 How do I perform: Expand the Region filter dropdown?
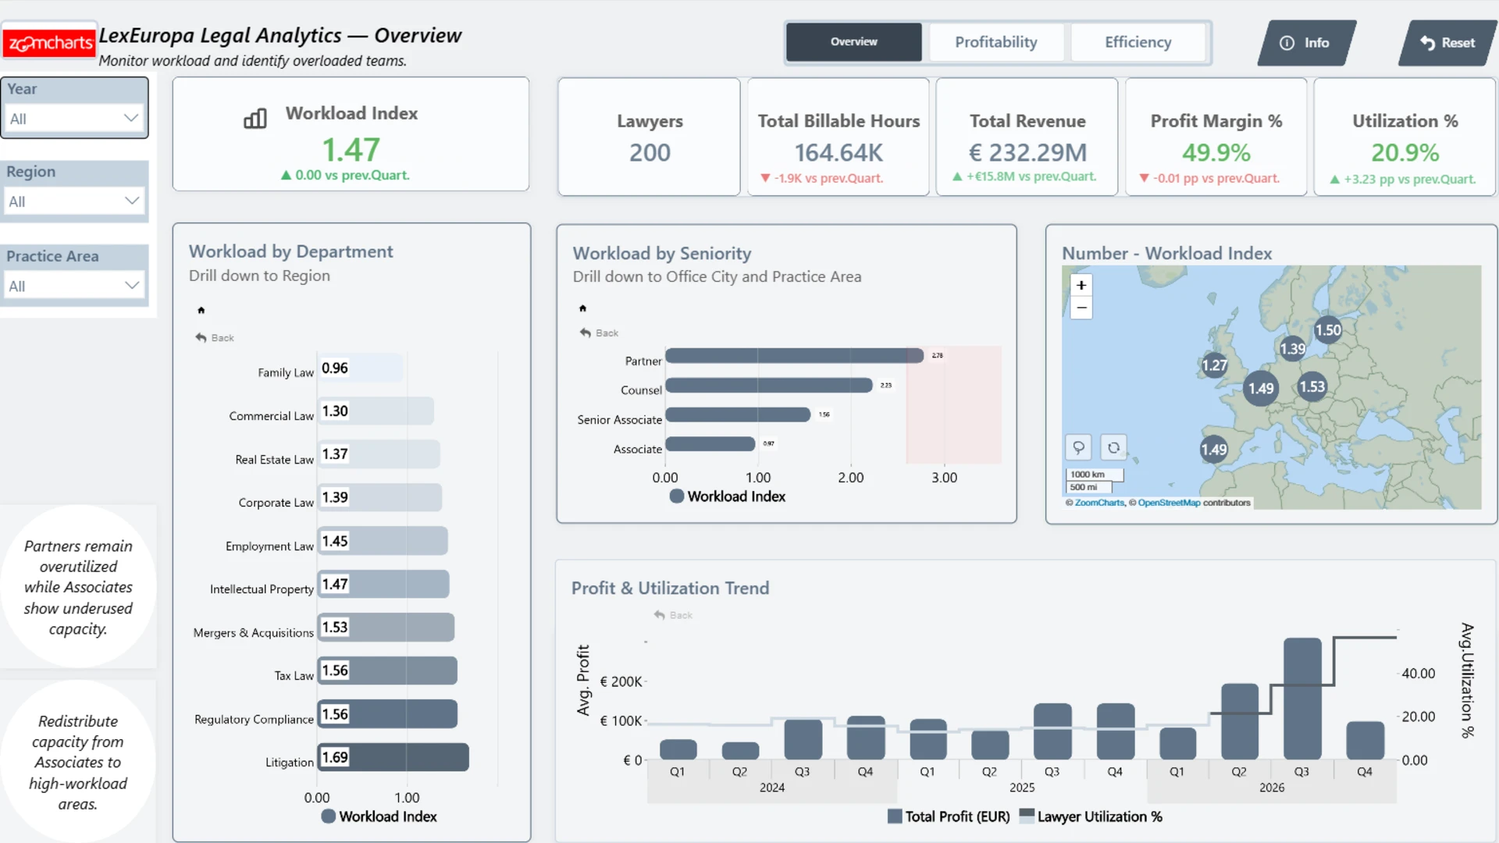74,201
